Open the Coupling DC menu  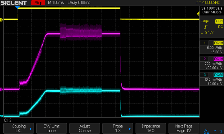(19, 128)
